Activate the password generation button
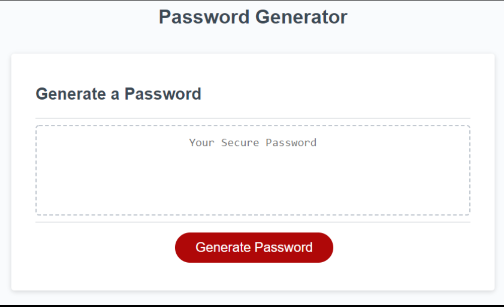504x307 pixels. [x=253, y=247]
